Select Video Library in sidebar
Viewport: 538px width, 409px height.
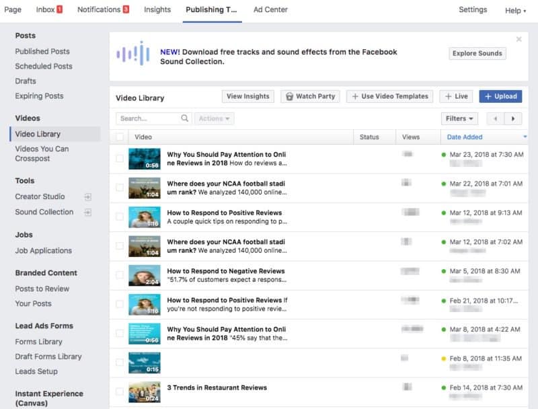[55, 134]
